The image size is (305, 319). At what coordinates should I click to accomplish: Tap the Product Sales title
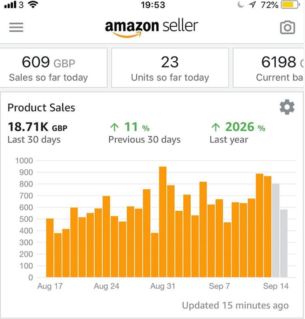[x=41, y=108]
